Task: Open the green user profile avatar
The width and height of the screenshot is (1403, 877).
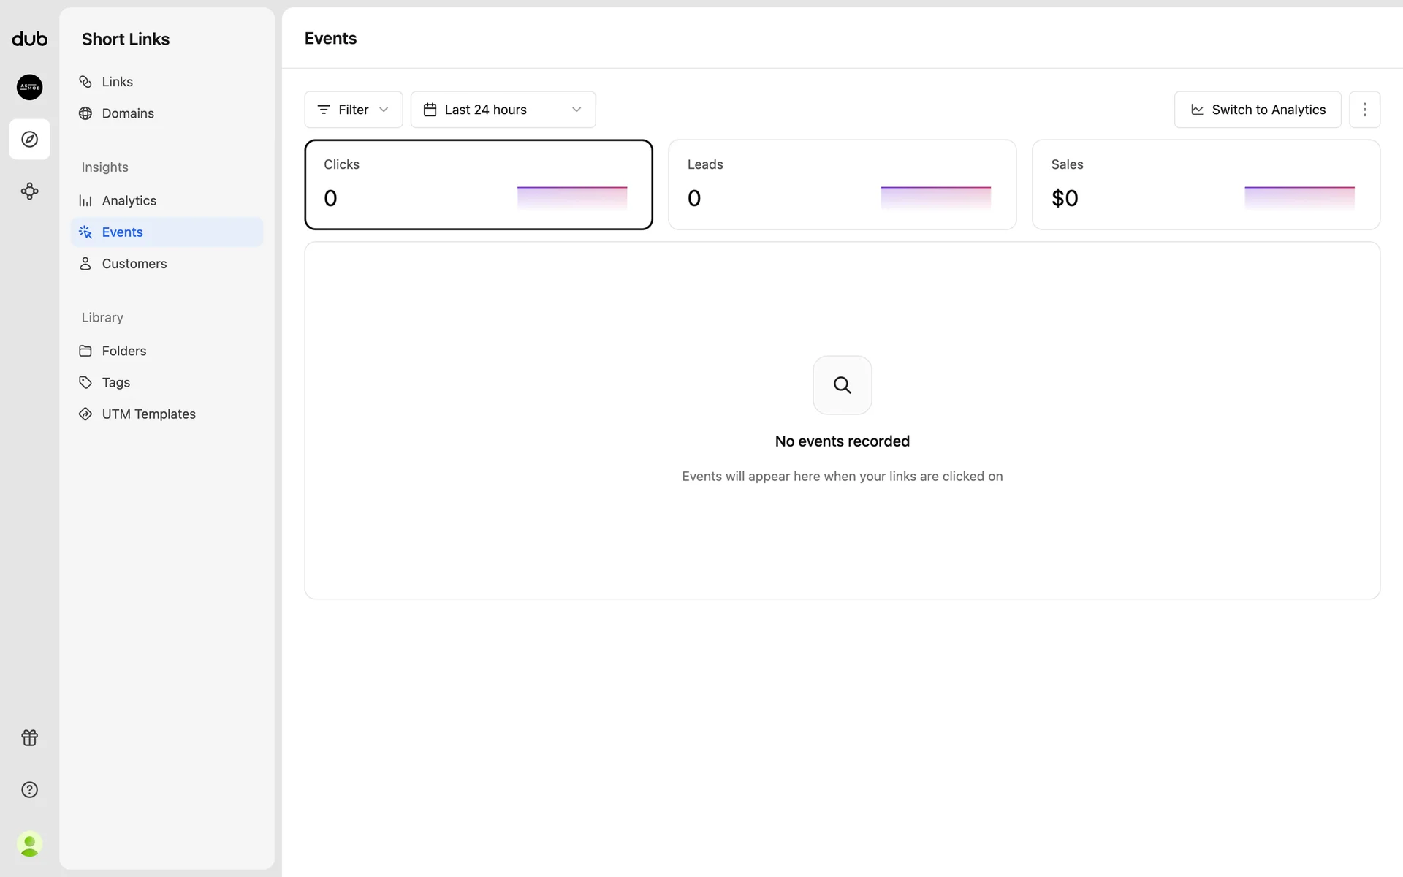Action: click(29, 844)
